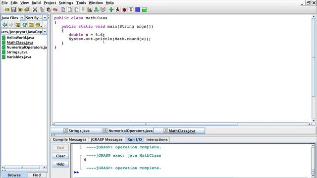
Task: Click the Copy icon
Action: [x=42, y=9]
